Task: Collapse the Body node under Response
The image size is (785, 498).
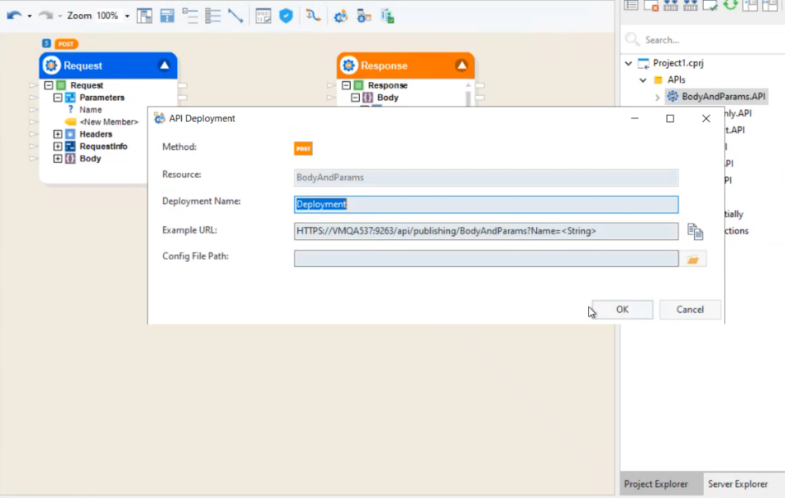Action: click(x=355, y=97)
